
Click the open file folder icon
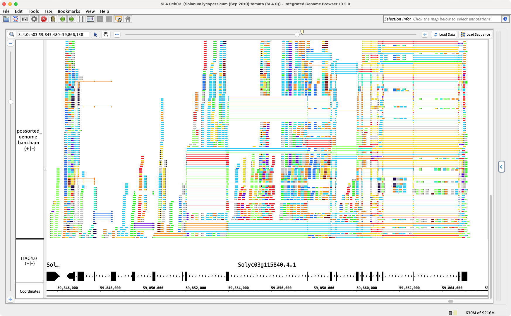(x=6, y=19)
